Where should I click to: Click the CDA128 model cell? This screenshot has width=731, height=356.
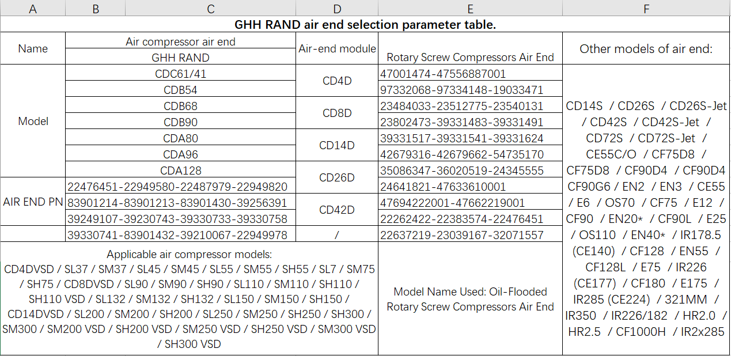click(x=180, y=171)
